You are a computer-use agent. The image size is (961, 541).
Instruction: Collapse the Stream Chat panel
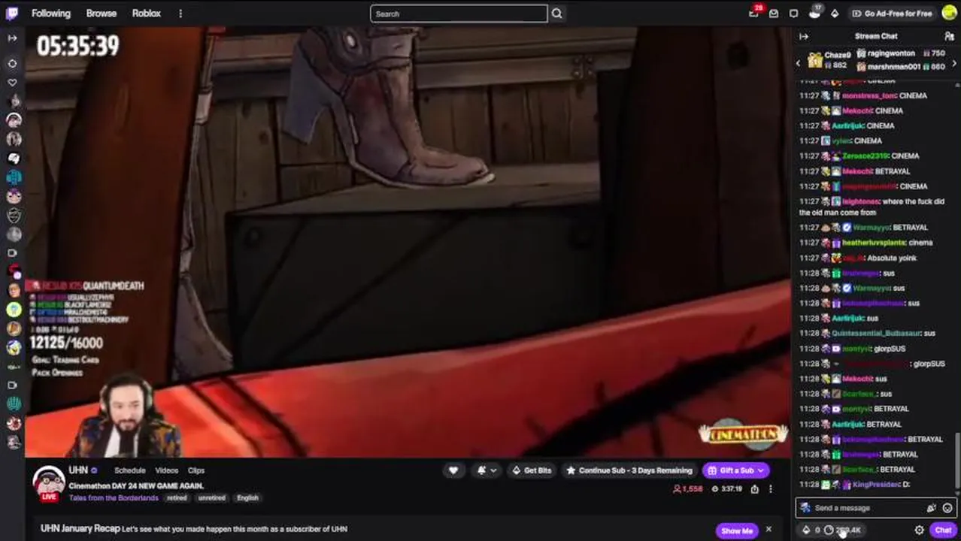coord(804,36)
